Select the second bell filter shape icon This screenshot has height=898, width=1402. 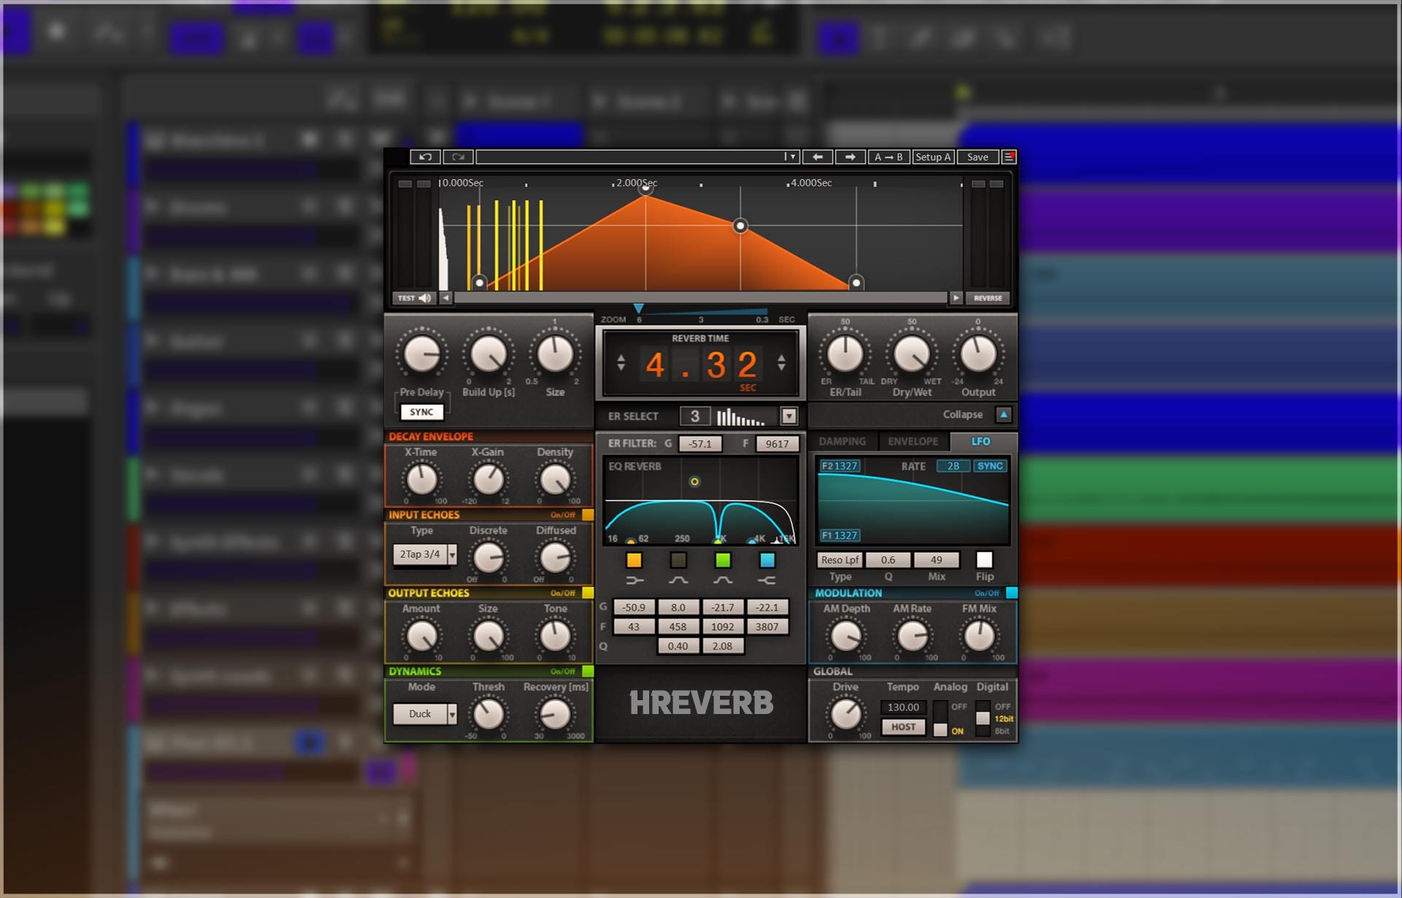click(x=723, y=580)
